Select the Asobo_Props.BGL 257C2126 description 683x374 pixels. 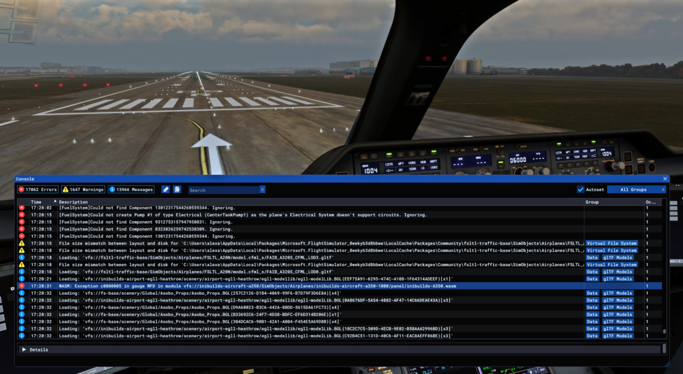[200, 293]
